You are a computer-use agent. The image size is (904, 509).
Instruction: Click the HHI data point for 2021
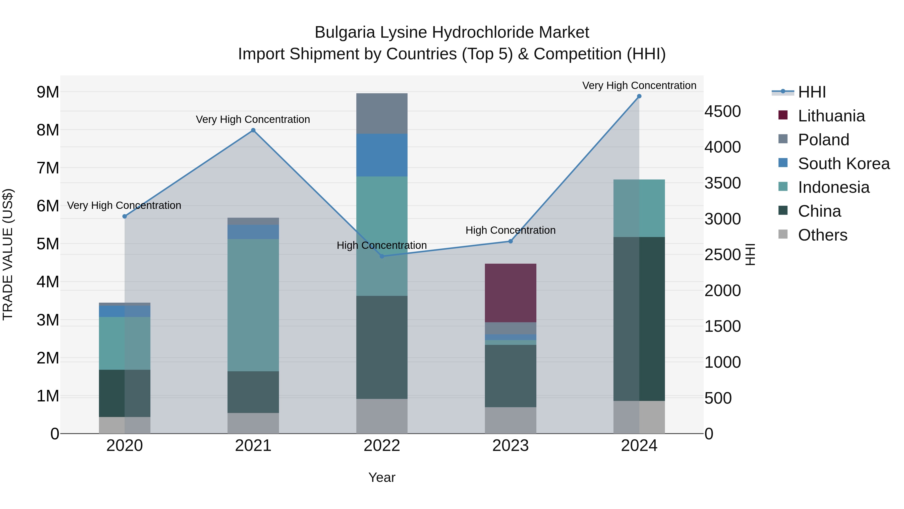tap(253, 130)
